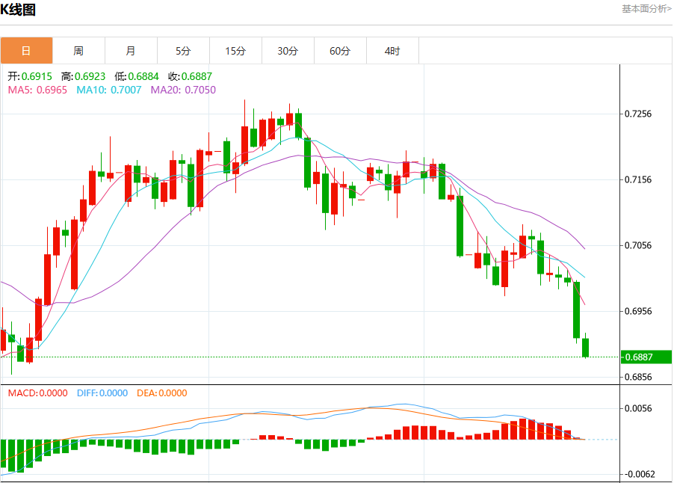Switch to the 4时 timeframe tab
This screenshot has height=483, width=674.
[x=392, y=51]
